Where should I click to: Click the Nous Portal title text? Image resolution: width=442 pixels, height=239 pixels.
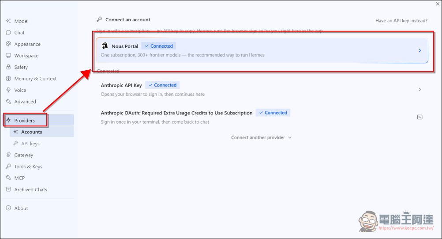(125, 46)
